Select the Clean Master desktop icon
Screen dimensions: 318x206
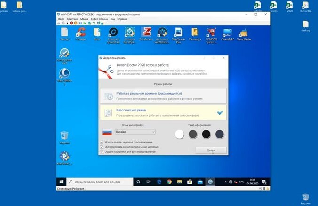coord(244,34)
